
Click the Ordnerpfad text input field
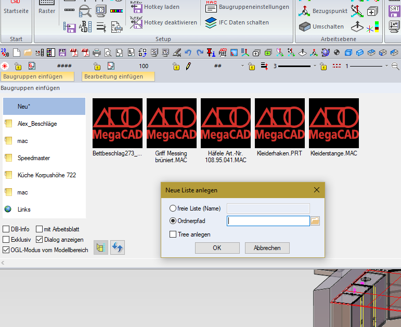click(268, 221)
